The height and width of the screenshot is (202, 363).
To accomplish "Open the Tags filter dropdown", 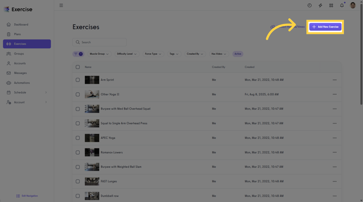I will (174, 54).
